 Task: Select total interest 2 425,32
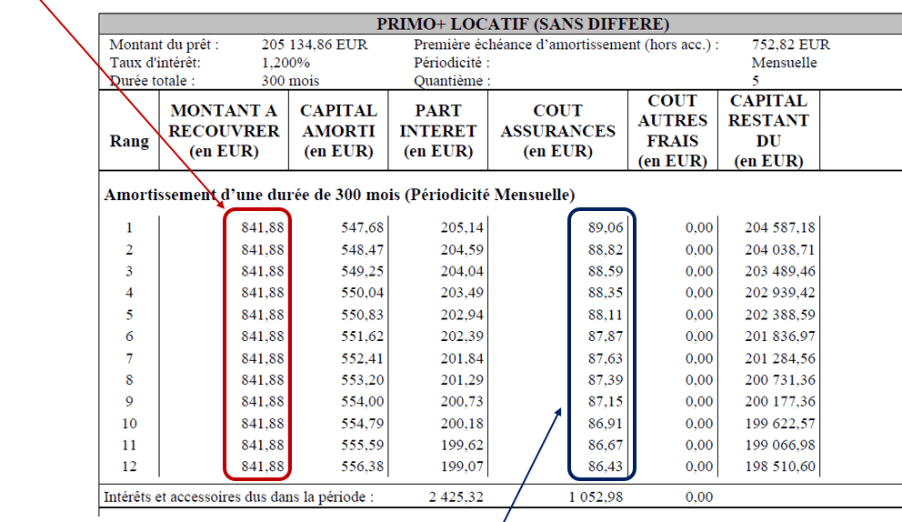coord(456,497)
